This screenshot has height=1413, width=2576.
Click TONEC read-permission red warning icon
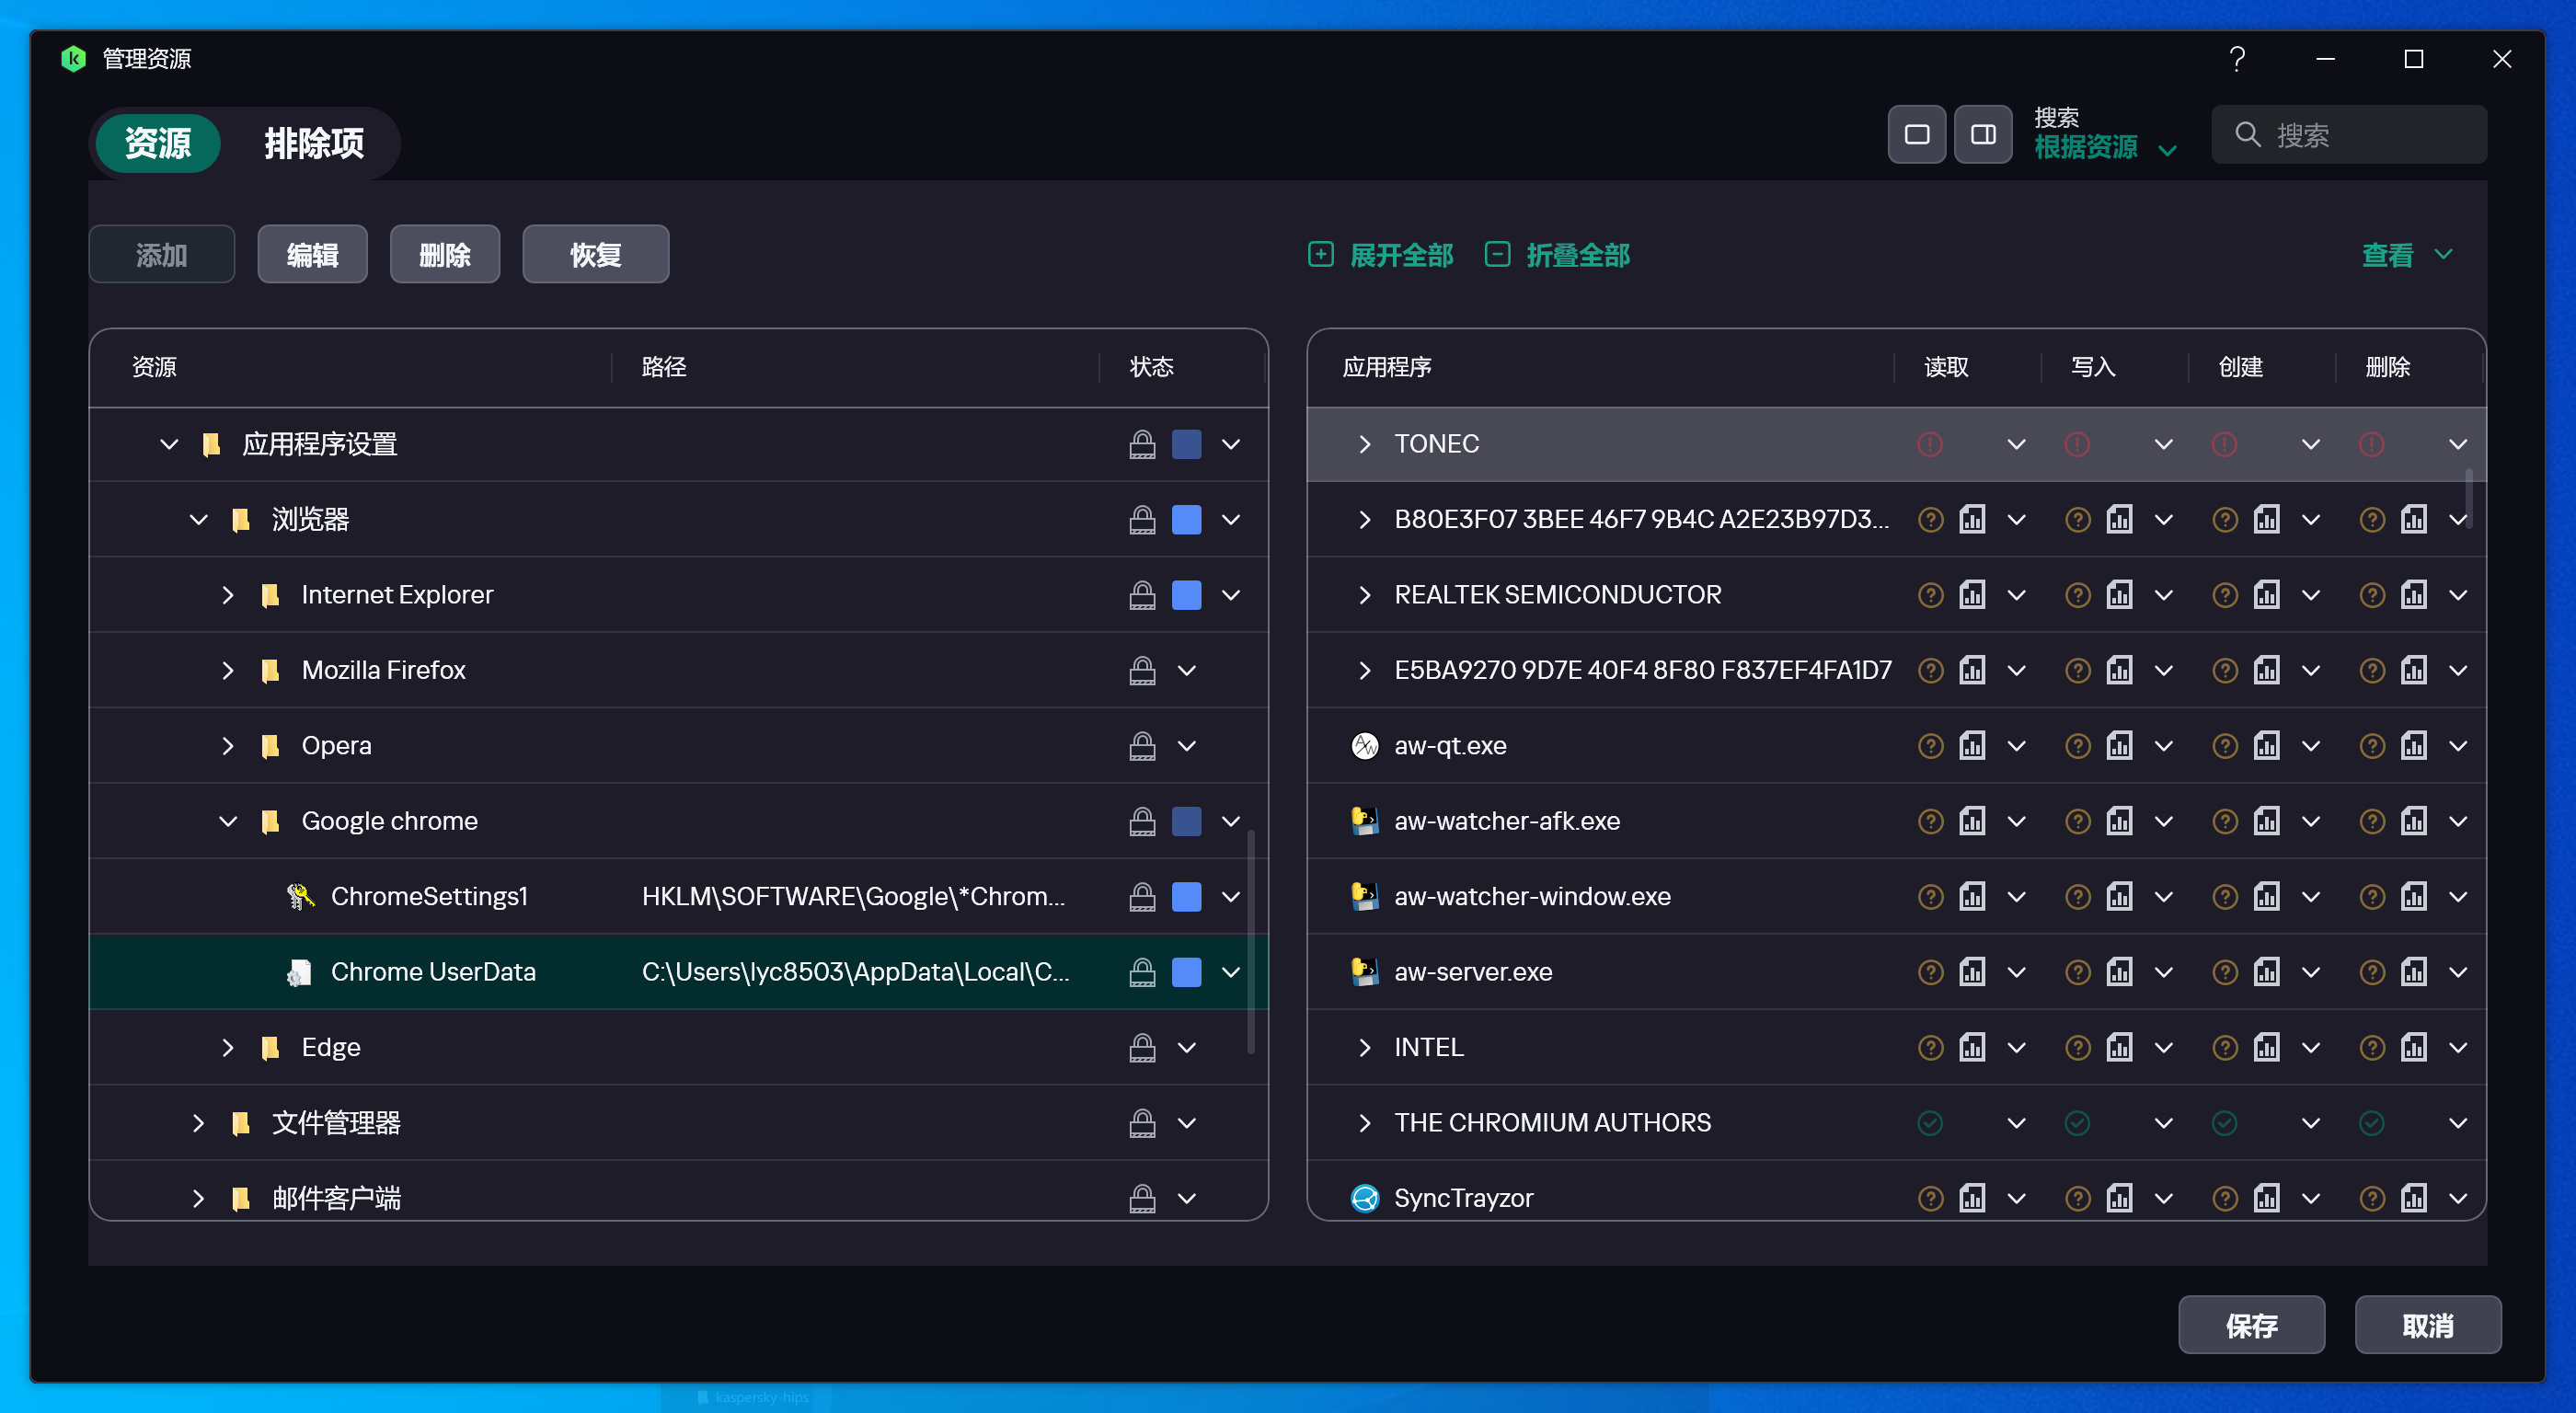[x=1929, y=444]
